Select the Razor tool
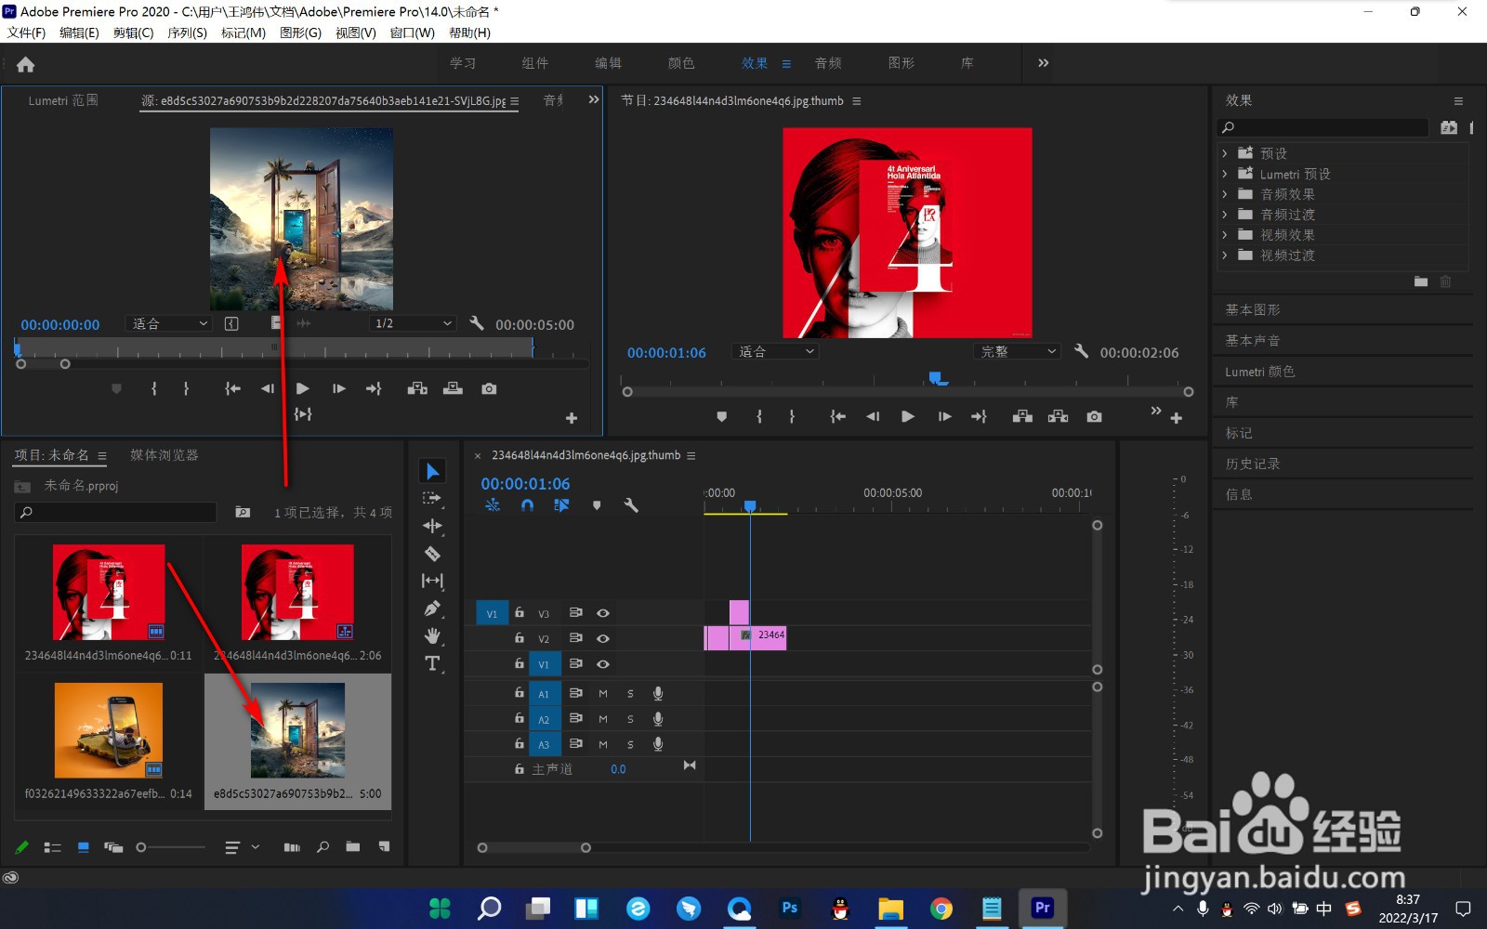Screen dimensions: 1487x929 [432, 554]
